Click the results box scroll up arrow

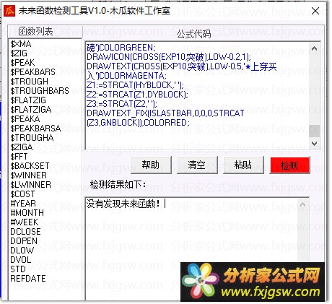pos(302,205)
